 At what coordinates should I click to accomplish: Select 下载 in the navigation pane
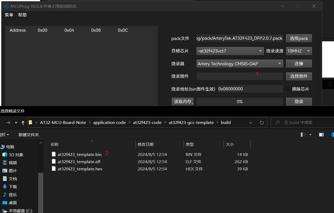click(13, 187)
